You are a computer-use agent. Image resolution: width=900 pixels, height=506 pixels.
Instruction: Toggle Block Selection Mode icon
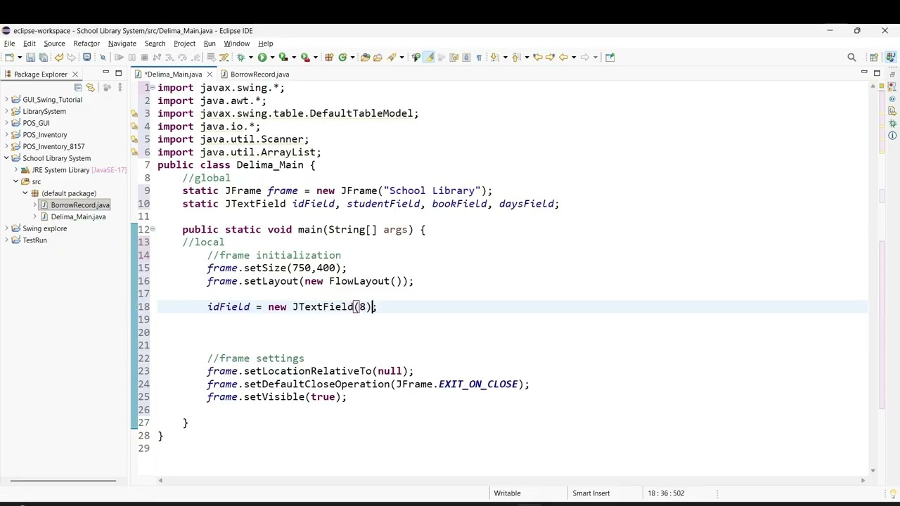click(467, 57)
